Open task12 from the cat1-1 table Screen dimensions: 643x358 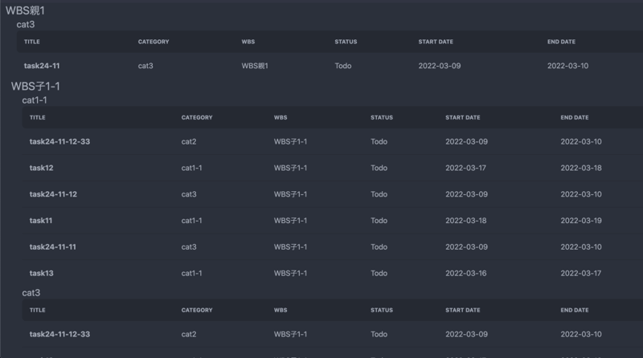pyautogui.click(x=41, y=169)
